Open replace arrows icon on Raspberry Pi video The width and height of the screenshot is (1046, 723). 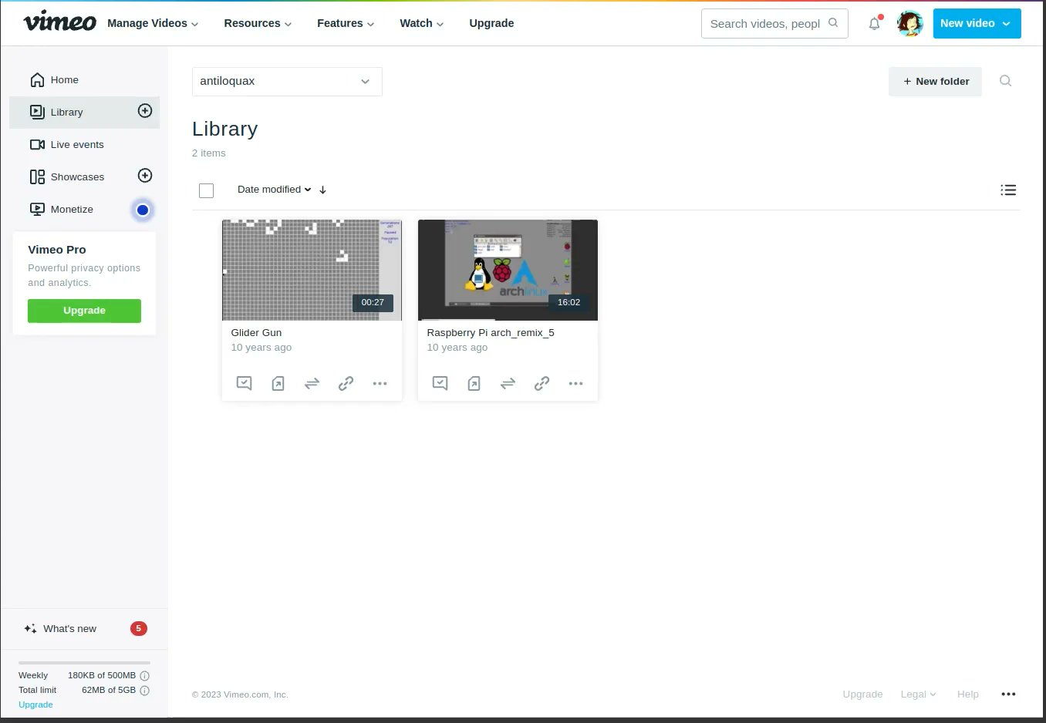[x=508, y=383]
